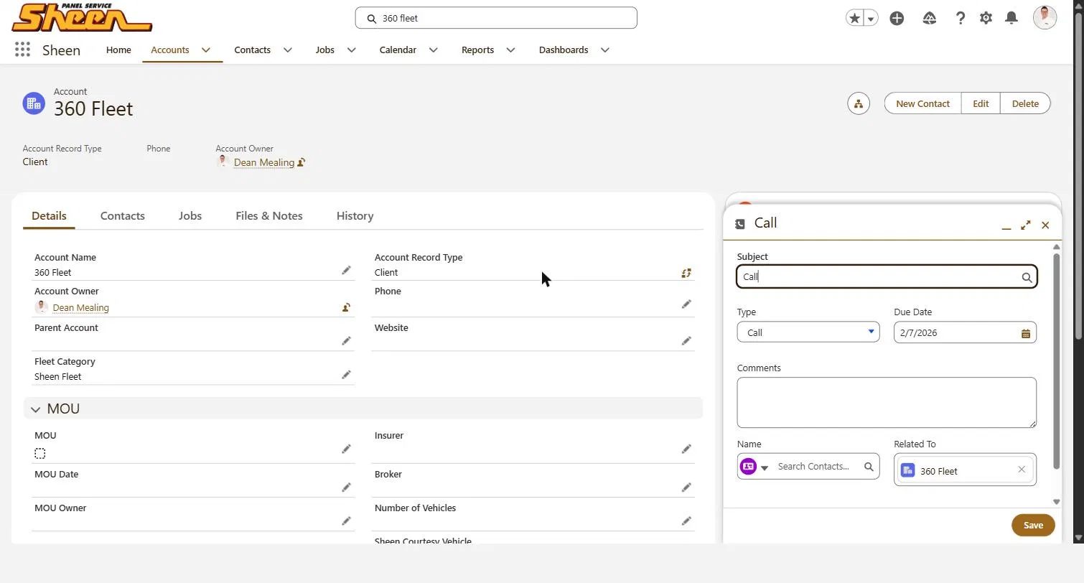
Task: Open Dean Mealing link in header
Action: click(264, 162)
